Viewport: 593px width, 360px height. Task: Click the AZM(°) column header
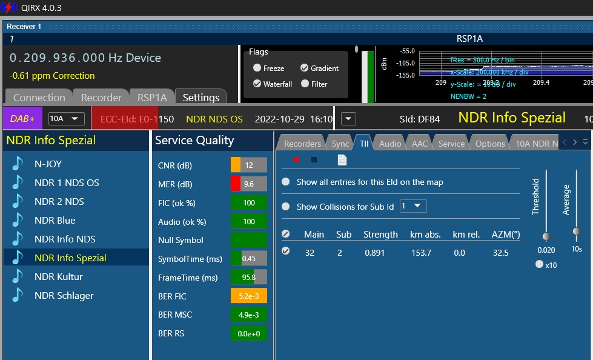click(506, 235)
